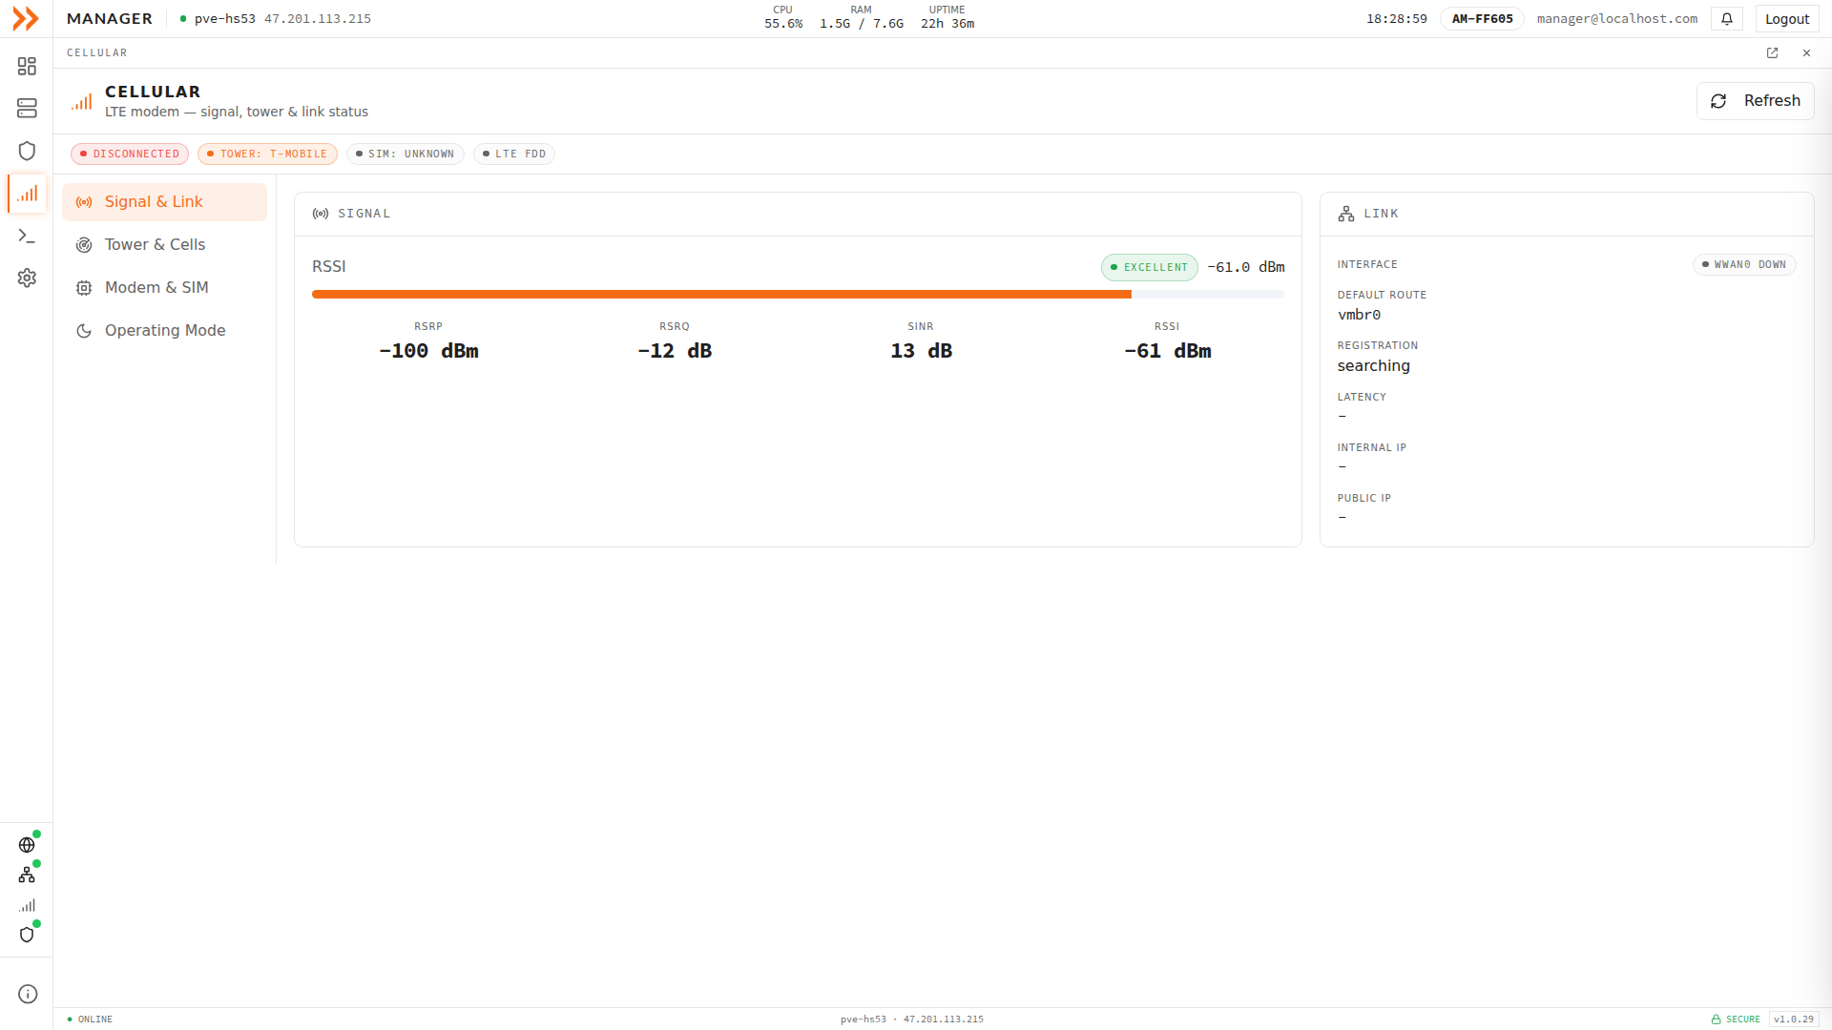The image size is (1832, 1030).
Task: Click manager@localhost.com account text
Action: tap(1616, 18)
